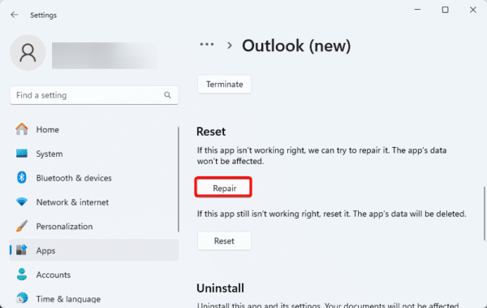Terminate the Outlook app
The height and width of the screenshot is (308, 487).
pos(224,84)
